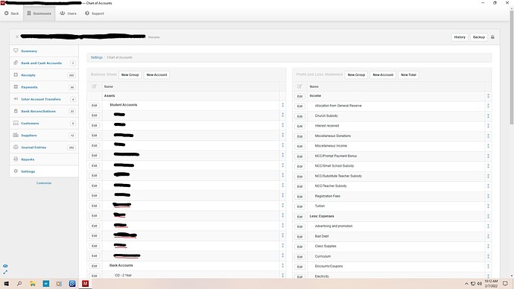Screen dimensions: 514x289
Task: Click reorder arrows for Student Accounts group
Action: pyautogui.click(x=282, y=105)
